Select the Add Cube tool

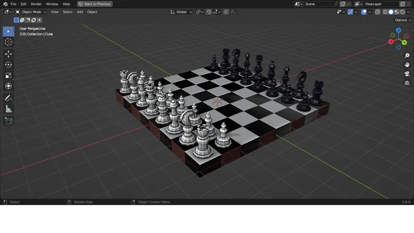[8, 121]
